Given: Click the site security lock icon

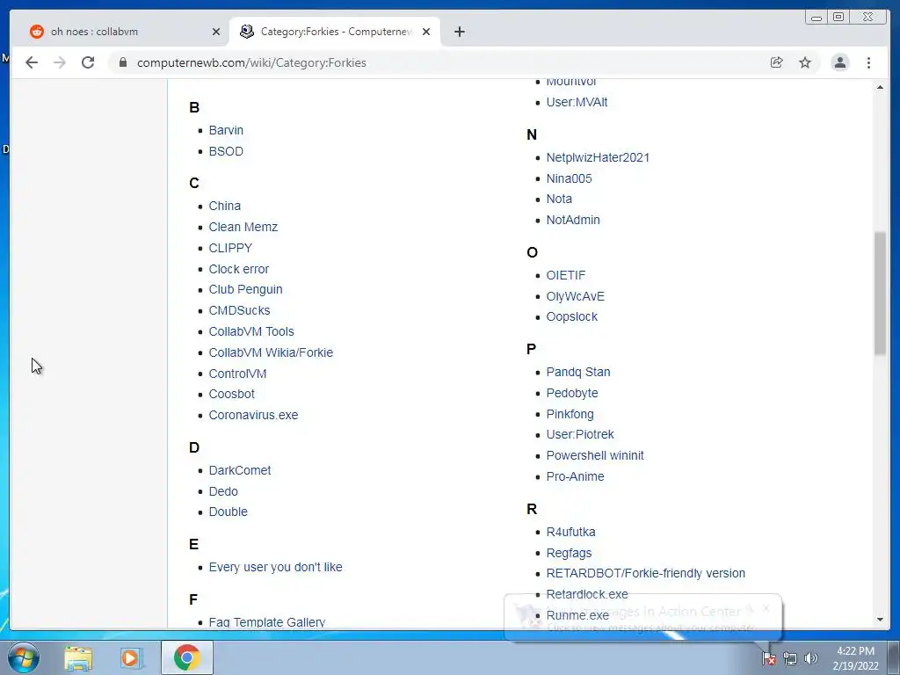Looking at the screenshot, I should (x=123, y=62).
